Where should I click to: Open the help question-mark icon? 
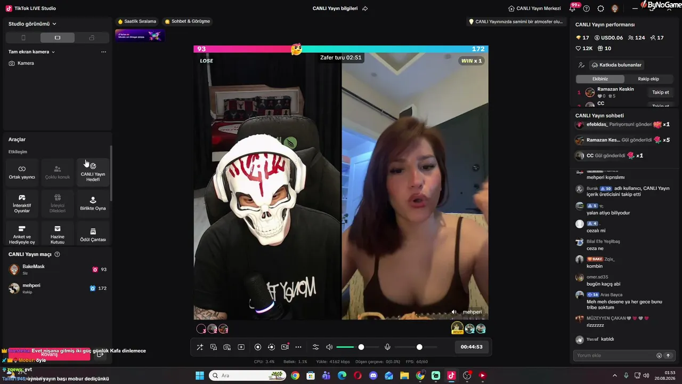587,9
